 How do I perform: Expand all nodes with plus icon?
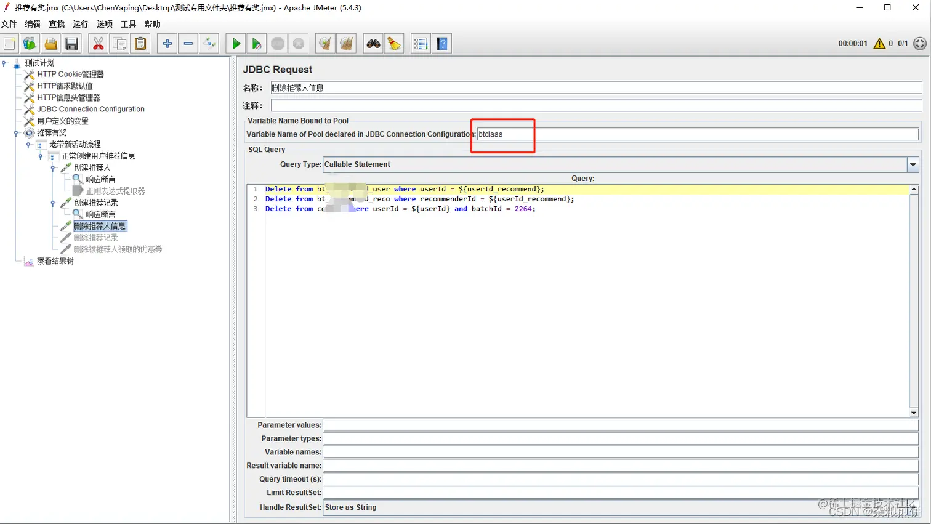(x=167, y=44)
